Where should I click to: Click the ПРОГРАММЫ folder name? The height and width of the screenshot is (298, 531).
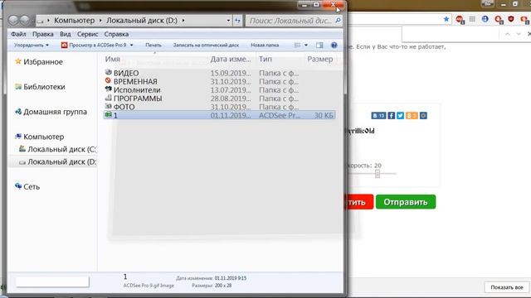click(x=138, y=99)
